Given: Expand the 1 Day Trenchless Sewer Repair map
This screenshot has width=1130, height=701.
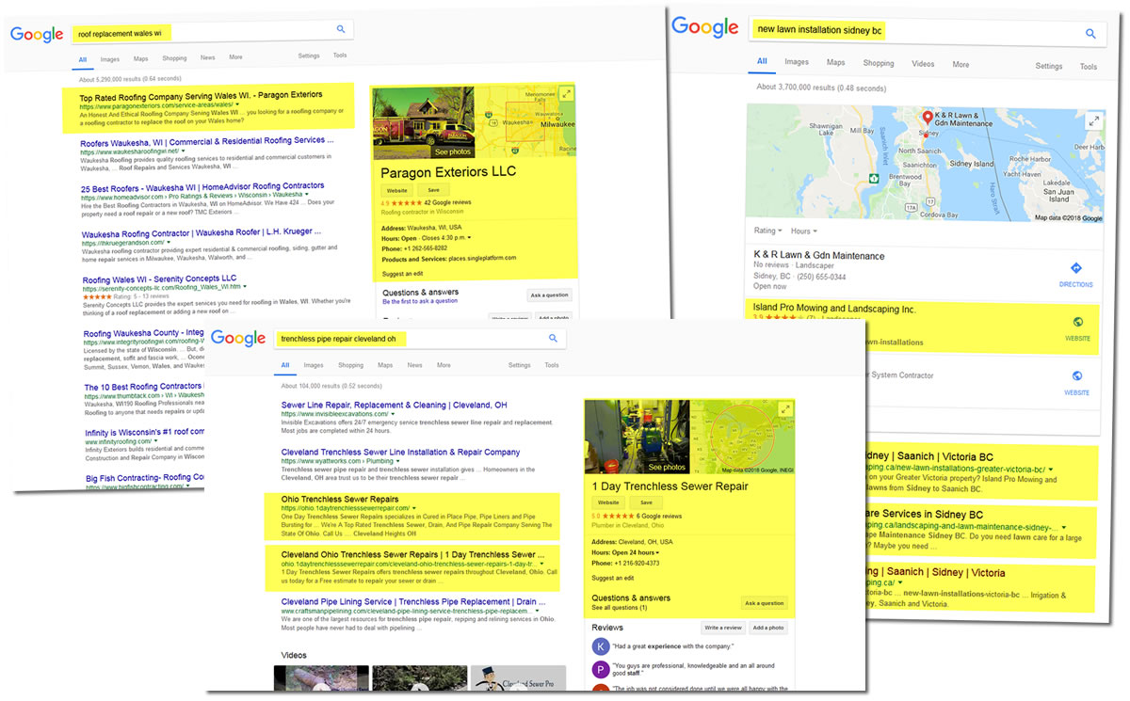Looking at the screenshot, I should coord(784,408).
